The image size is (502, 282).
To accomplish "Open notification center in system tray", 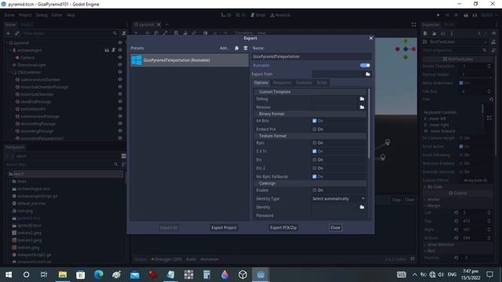I will coord(489,274).
